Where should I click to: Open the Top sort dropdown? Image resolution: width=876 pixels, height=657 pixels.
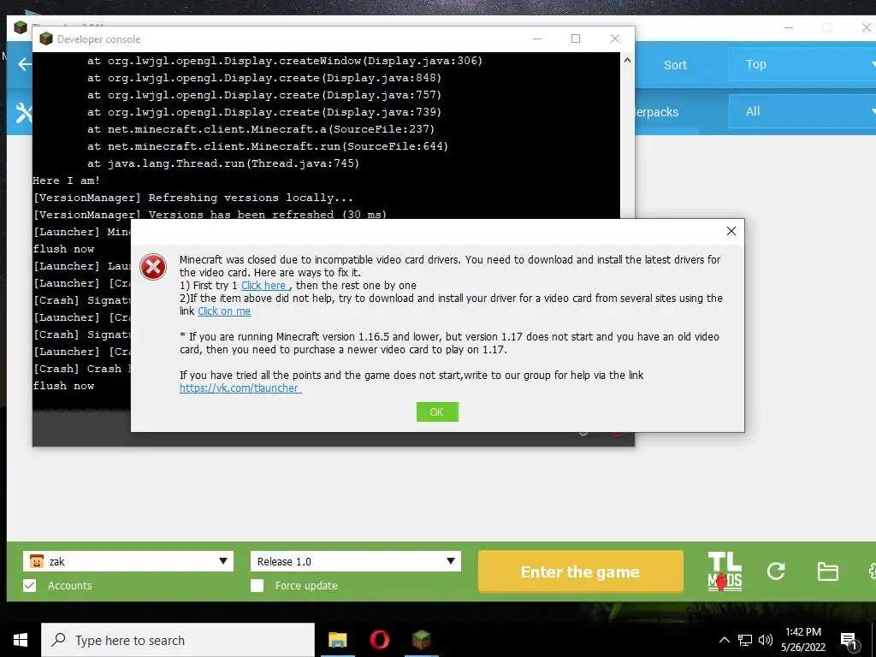point(802,64)
